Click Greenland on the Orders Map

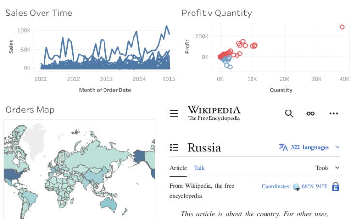pyautogui.click(x=35, y=137)
